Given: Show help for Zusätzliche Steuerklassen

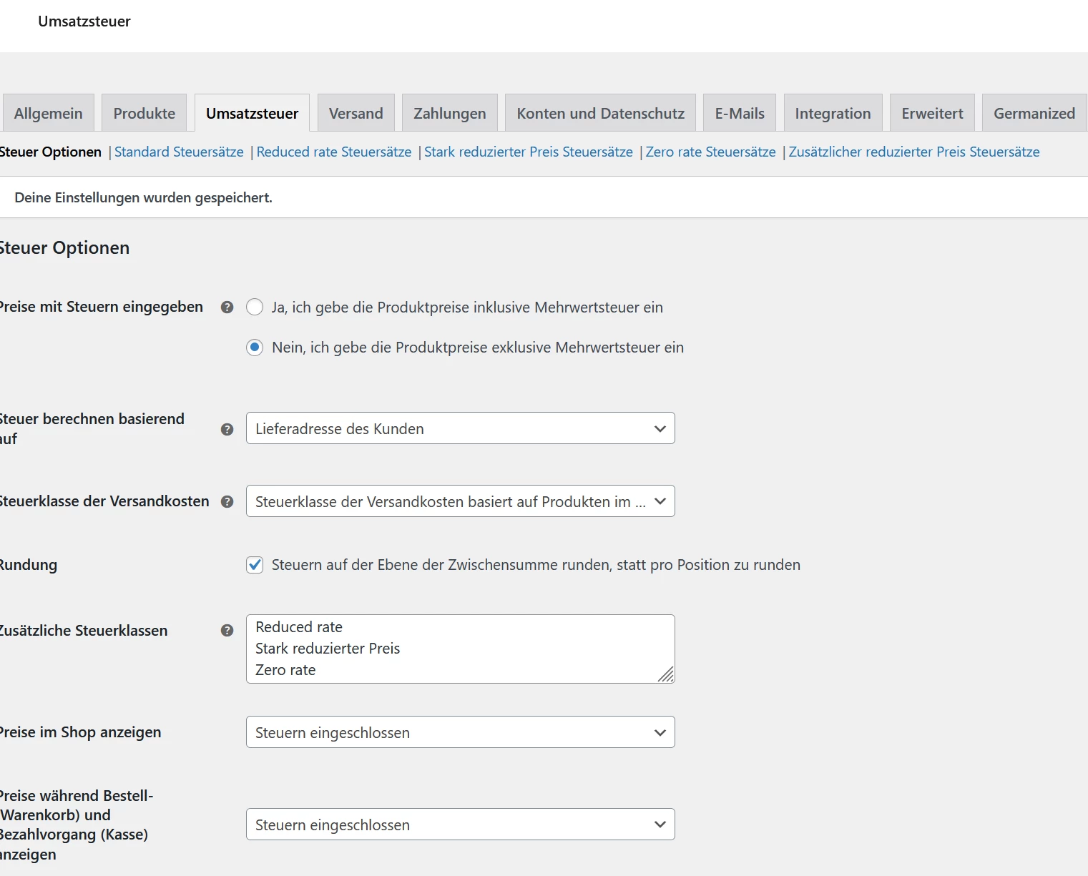Looking at the screenshot, I should pyautogui.click(x=227, y=631).
